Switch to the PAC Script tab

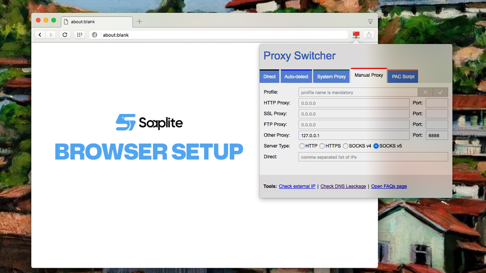(403, 76)
